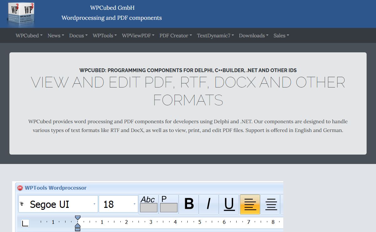376x232 pixels.
Task: Open the font size 18 dropdown
Action: 134,204
